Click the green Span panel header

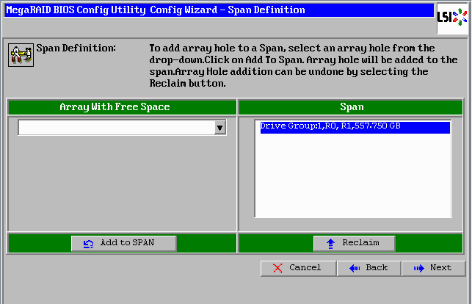[352, 107]
